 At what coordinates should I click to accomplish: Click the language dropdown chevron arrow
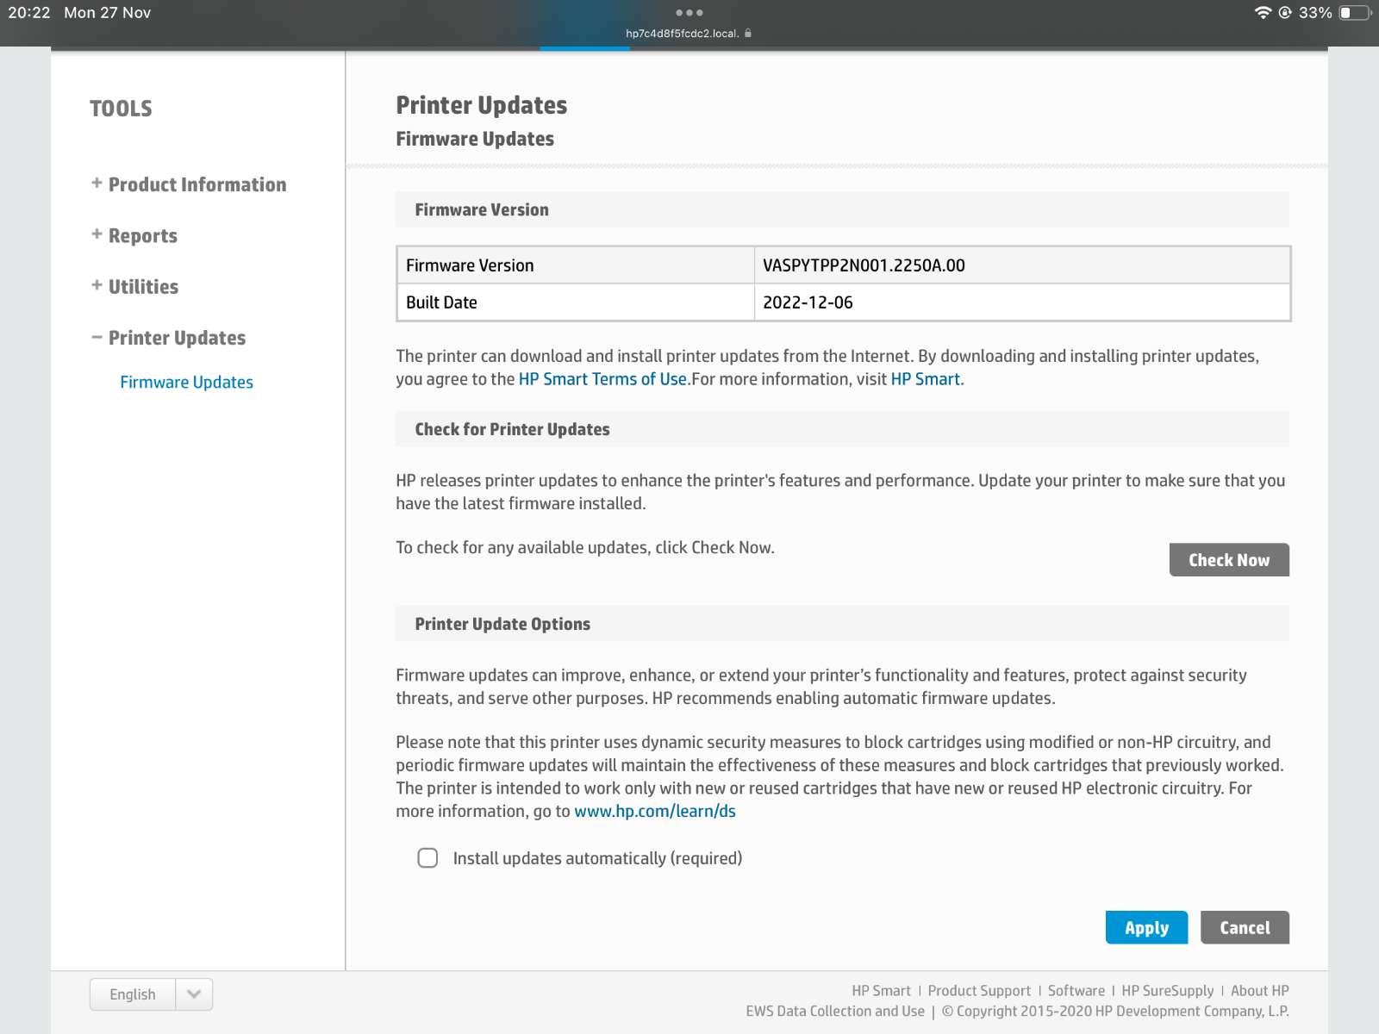pos(194,994)
